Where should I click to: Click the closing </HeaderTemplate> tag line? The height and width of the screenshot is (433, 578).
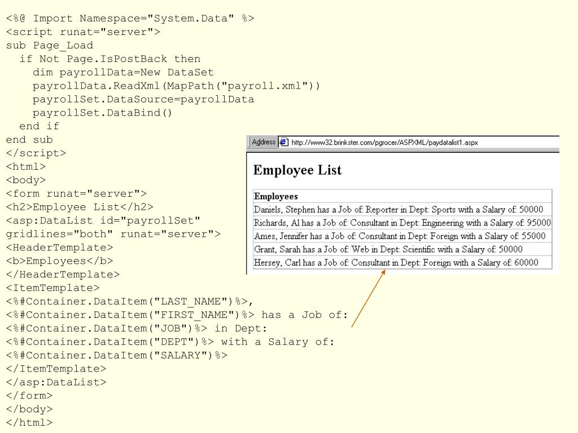[x=63, y=275]
